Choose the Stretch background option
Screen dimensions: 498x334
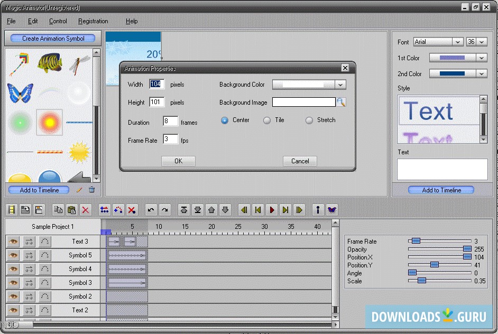(309, 120)
